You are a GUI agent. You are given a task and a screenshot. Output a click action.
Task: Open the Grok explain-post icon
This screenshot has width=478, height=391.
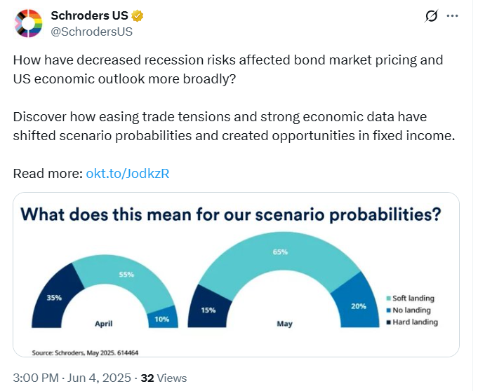tap(432, 16)
